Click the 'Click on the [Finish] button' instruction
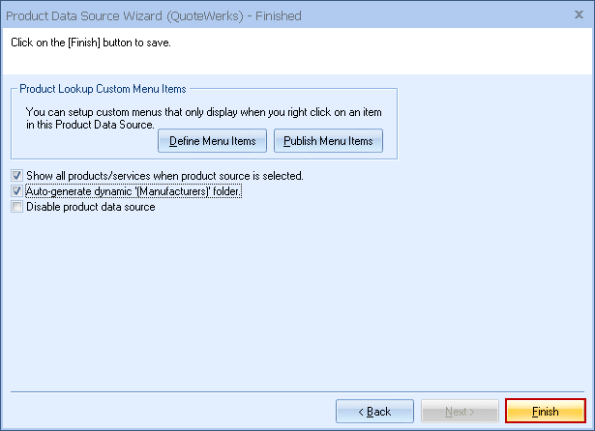595x431 pixels. click(95, 43)
